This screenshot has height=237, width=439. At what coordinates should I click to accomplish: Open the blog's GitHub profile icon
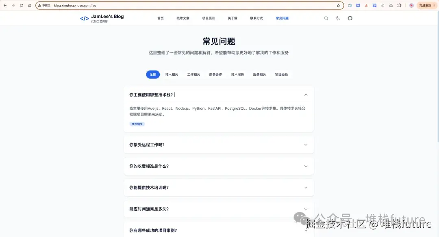click(x=350, y=18)
